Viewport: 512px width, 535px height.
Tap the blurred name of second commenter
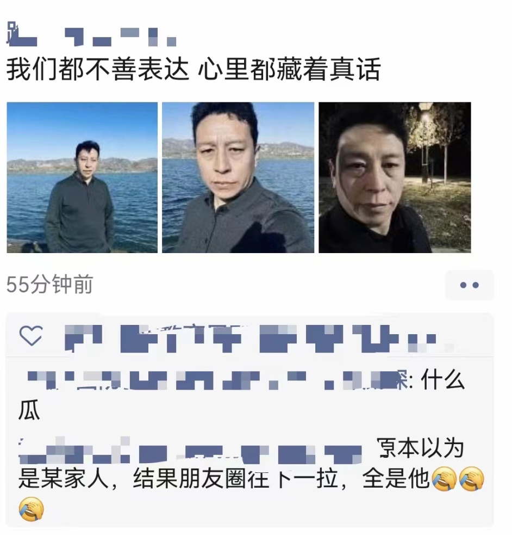190,451
